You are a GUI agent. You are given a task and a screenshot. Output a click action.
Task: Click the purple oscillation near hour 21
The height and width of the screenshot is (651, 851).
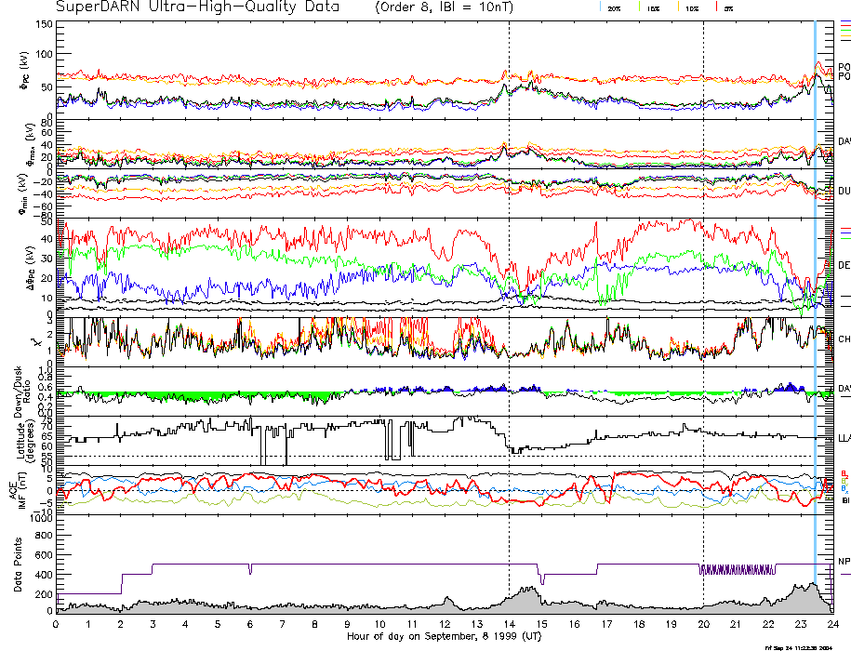coord(737,569)
